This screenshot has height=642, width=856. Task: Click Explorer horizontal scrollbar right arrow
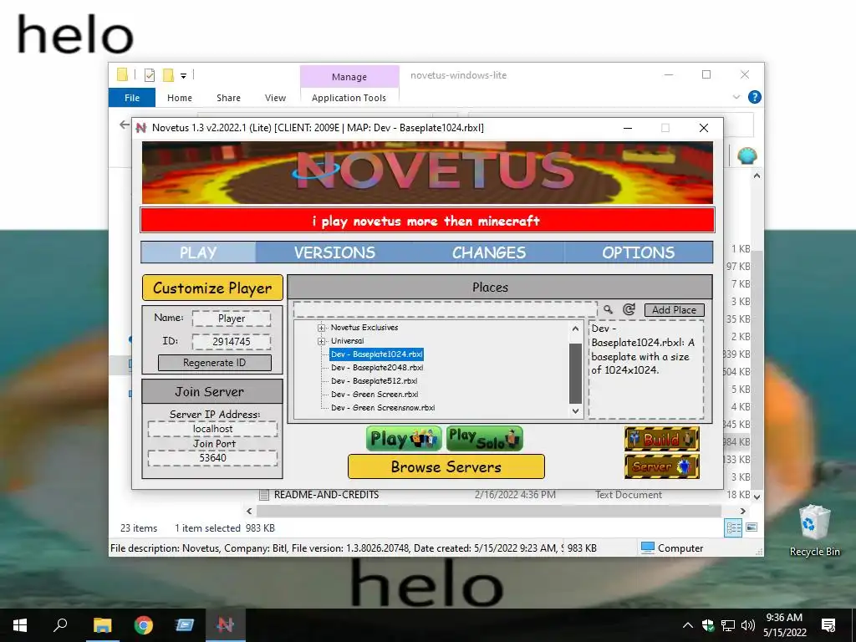742,511
